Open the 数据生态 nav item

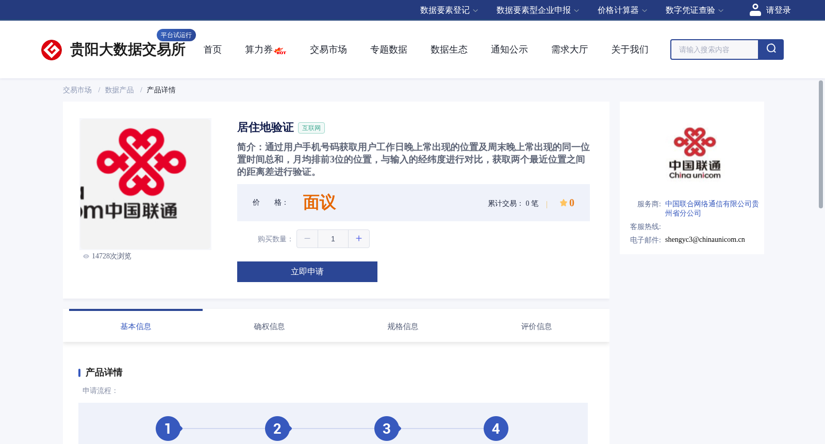[x=449, y=50]
